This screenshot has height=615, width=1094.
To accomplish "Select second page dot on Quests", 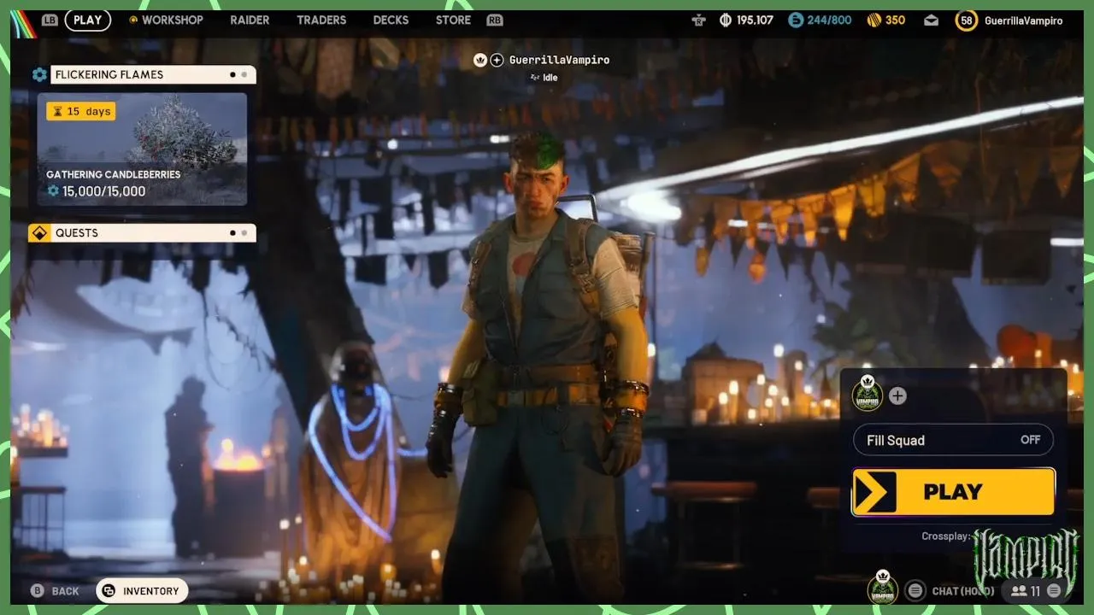I will pyautogui.click(x=244, y=232).
